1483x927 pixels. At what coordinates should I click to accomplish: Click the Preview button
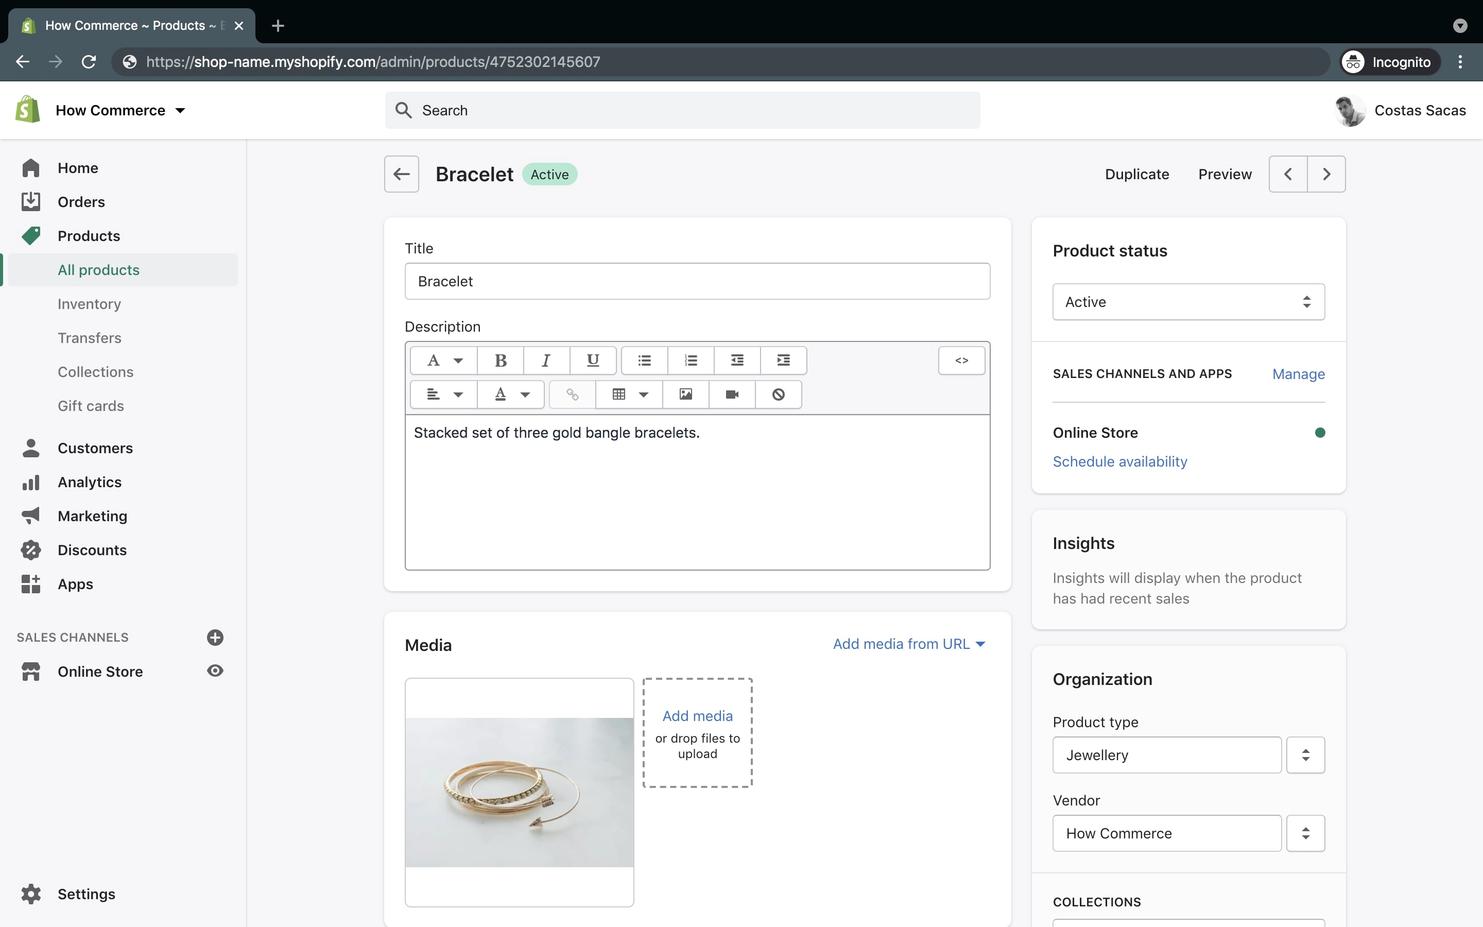point(1225,174)
